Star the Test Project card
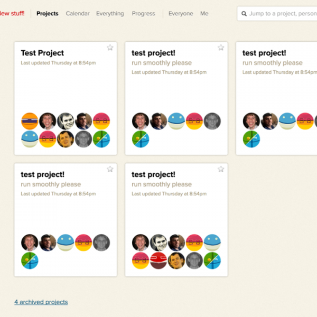The height and width of the screenshot is (317, 317). [110, 48]
